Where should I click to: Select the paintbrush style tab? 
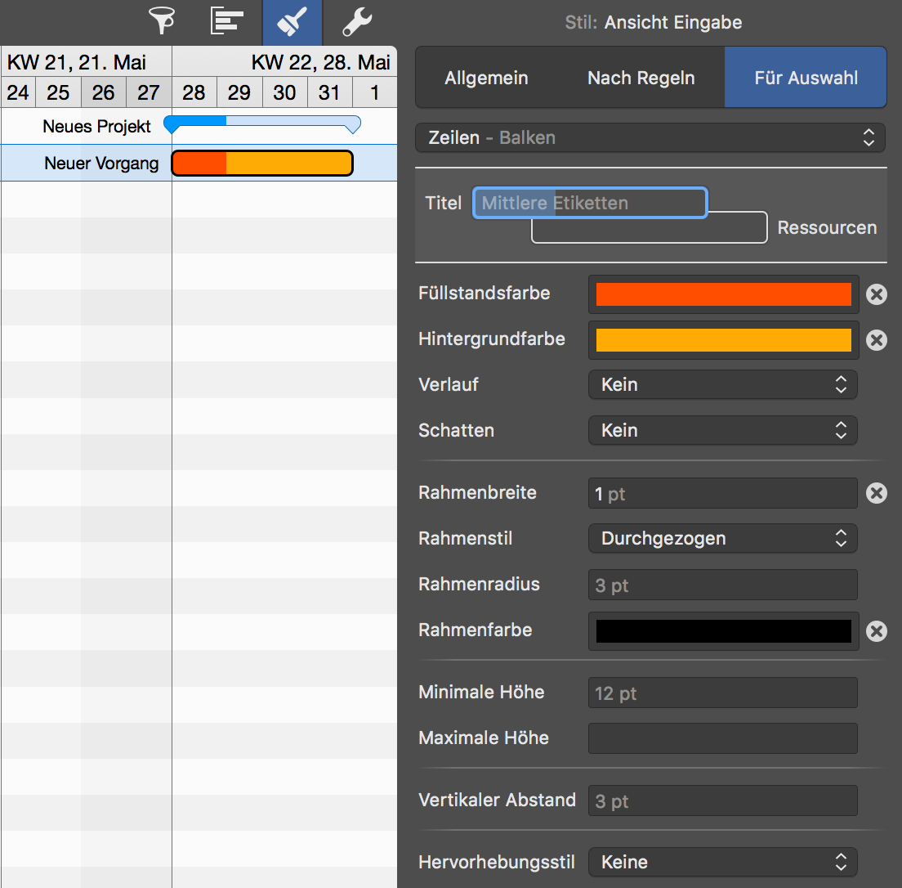pyautogui.click(x=292, y=22)
